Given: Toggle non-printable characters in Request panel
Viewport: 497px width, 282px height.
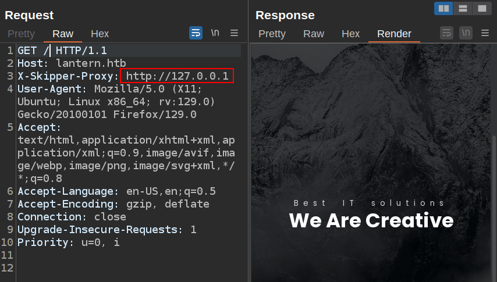Looking at the screenshot, I should (x=215, y=33).
